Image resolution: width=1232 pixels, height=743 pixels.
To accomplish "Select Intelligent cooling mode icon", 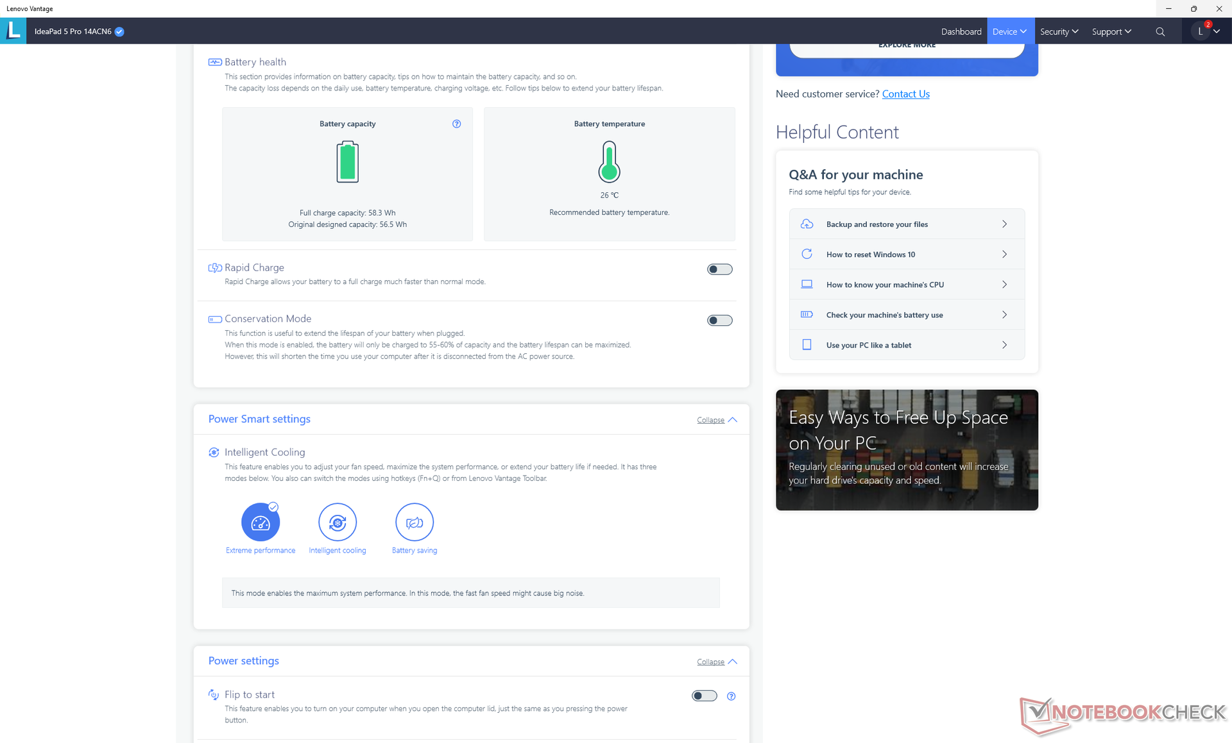I will tap(338, 522).
